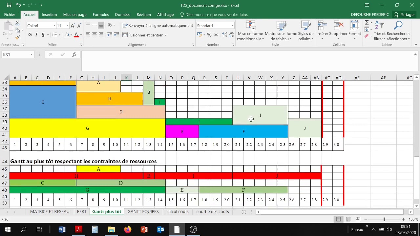Switch to the Formules tab
Viewport: 420px width, 236px height.
[101, 14]
